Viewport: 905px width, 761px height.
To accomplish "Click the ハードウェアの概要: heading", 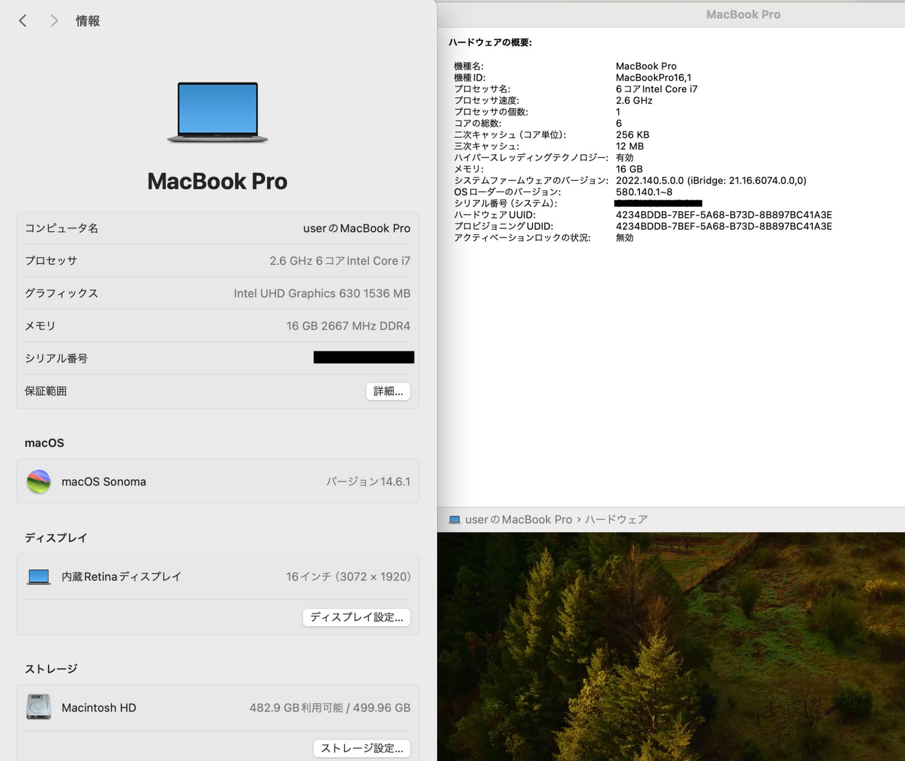I will pyautogui.click(x=490, y=43).
